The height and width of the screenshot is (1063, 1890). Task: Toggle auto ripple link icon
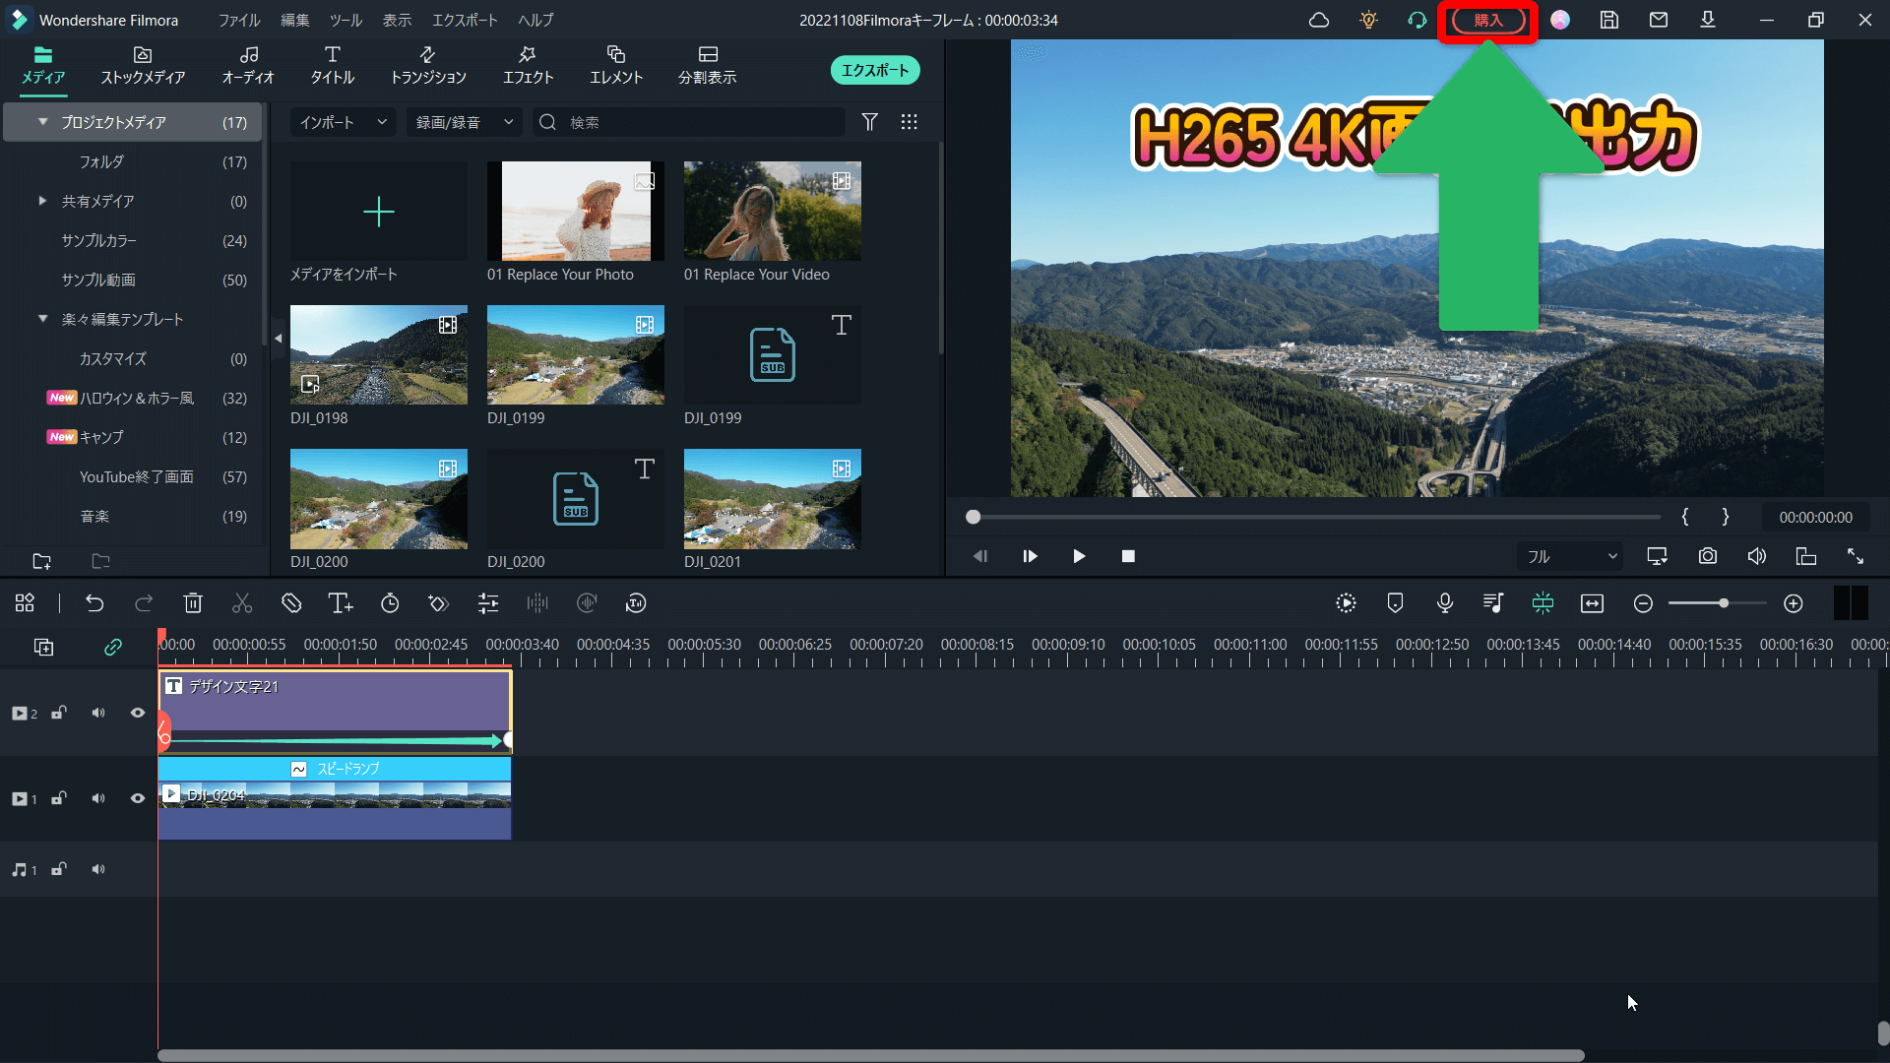pos(113,647)
